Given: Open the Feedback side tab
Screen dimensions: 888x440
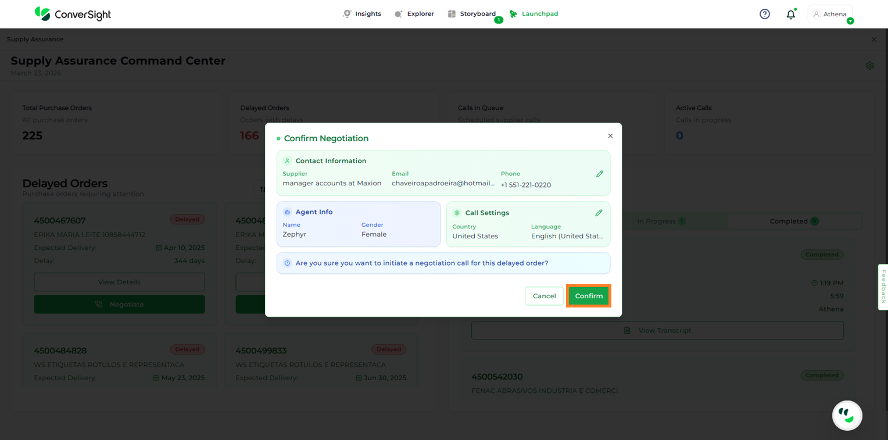Looking at the screenshot, I should (x=883, y=287).
